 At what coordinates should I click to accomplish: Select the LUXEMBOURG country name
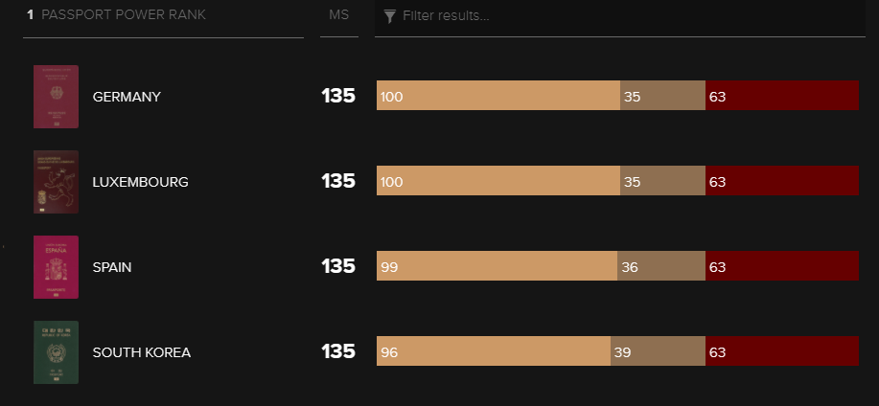(141, 182)
